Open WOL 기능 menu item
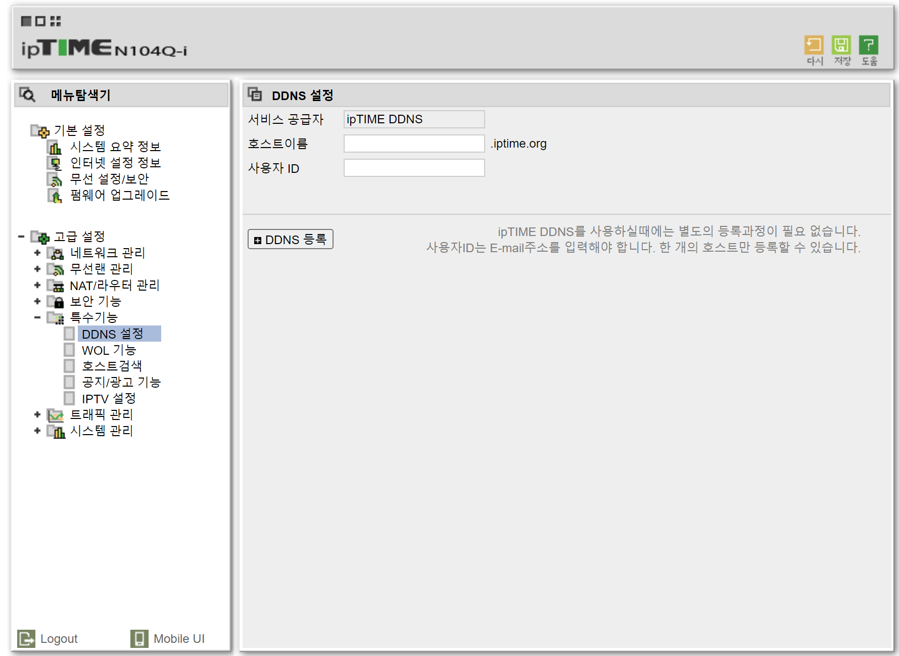Image resolution: width=899 pixels, height=656 pixels. coord(109,350)
